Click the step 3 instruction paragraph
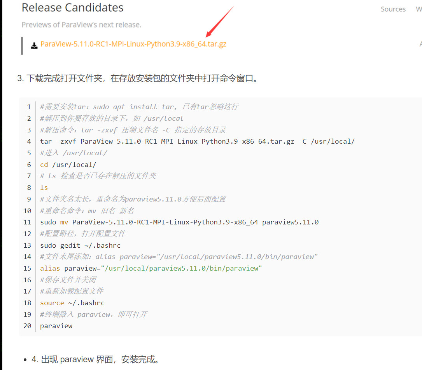Image resolution: width=422 pixels, height=370 pixels. point(137,78)
